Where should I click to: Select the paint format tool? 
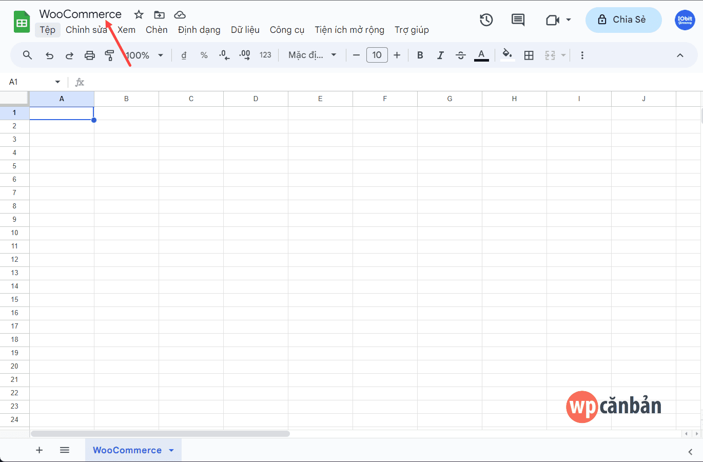tap(110, 55)
